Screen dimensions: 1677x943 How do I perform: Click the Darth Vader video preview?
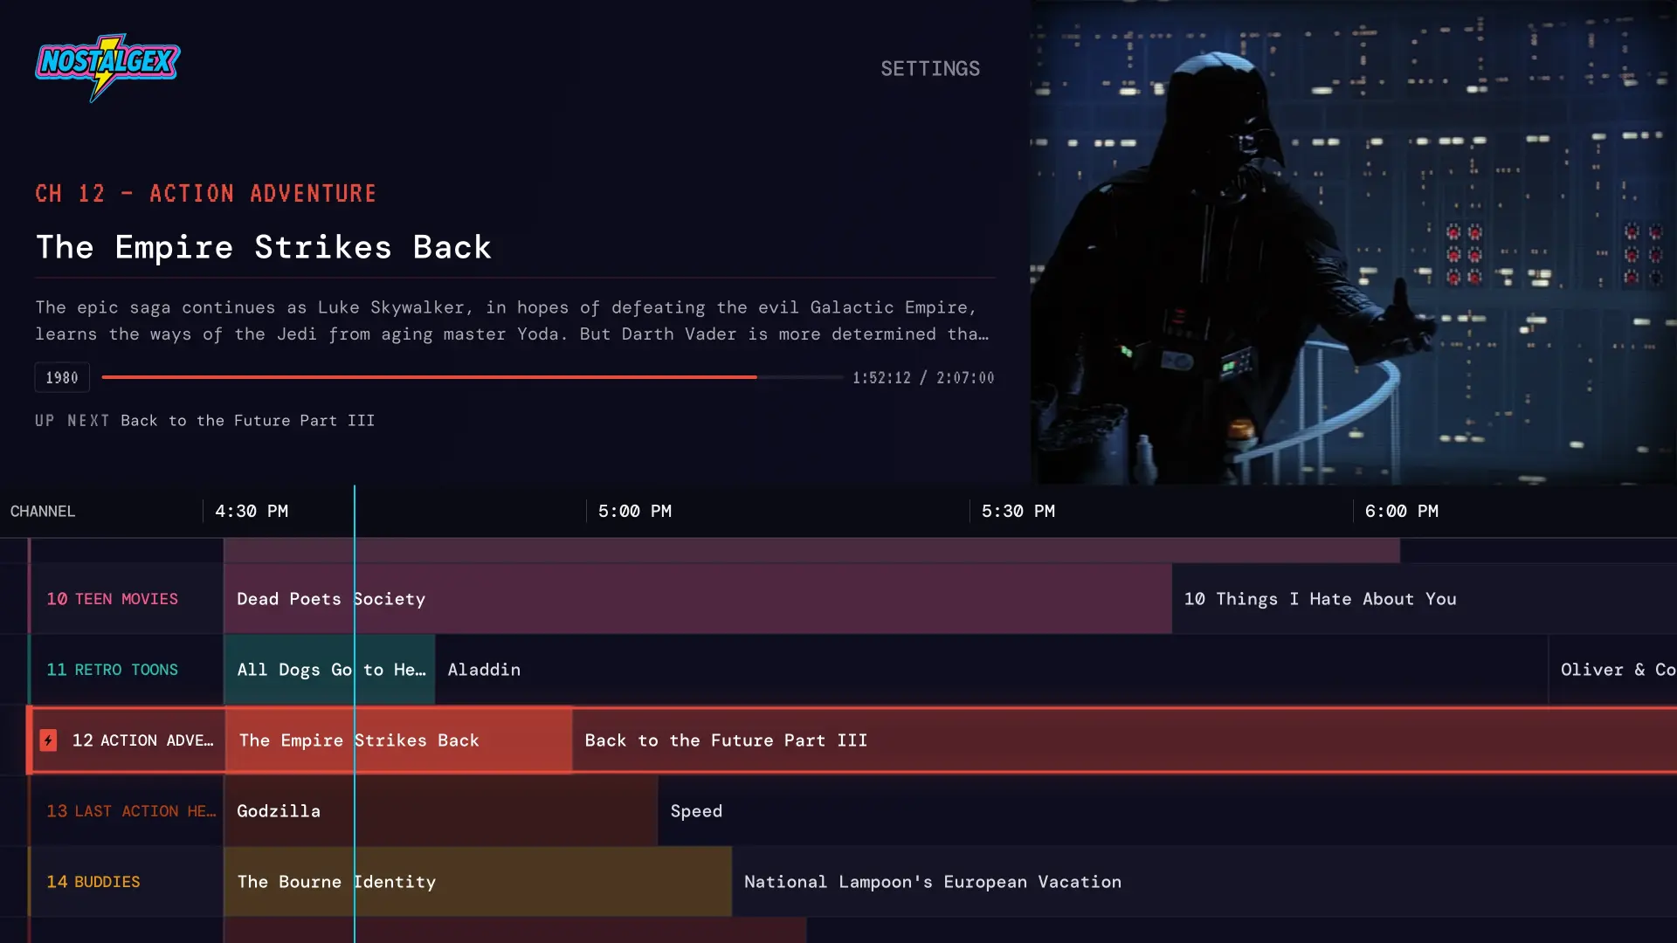1353,242
